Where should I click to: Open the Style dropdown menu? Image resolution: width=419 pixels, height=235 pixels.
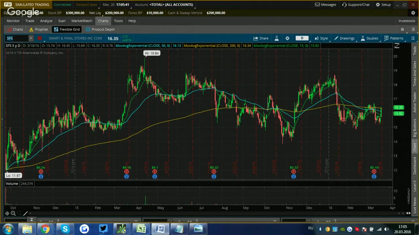321,38
